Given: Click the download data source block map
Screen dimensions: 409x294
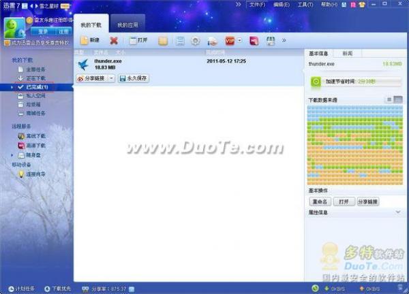Looking at the screenshot, I should pos(355,146).
